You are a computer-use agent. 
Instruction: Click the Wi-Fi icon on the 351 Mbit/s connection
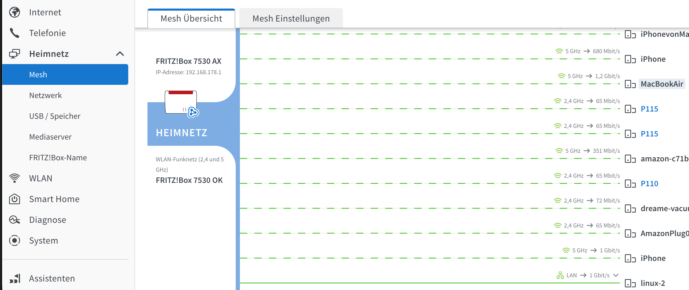(559, 151)
